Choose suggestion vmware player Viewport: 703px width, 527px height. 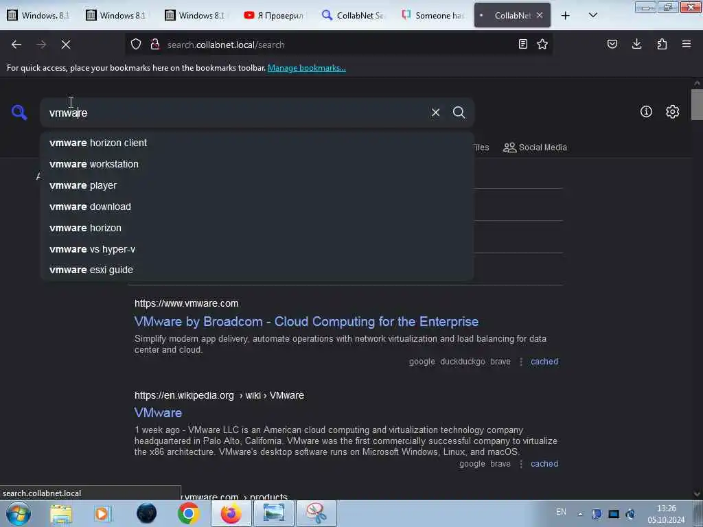click(257, 185)
